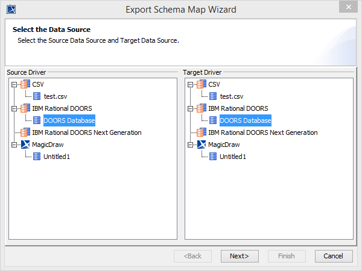Click the MagicDraw icon in Target Driver tree
The image size is (362, 271).
coord(201,145)
